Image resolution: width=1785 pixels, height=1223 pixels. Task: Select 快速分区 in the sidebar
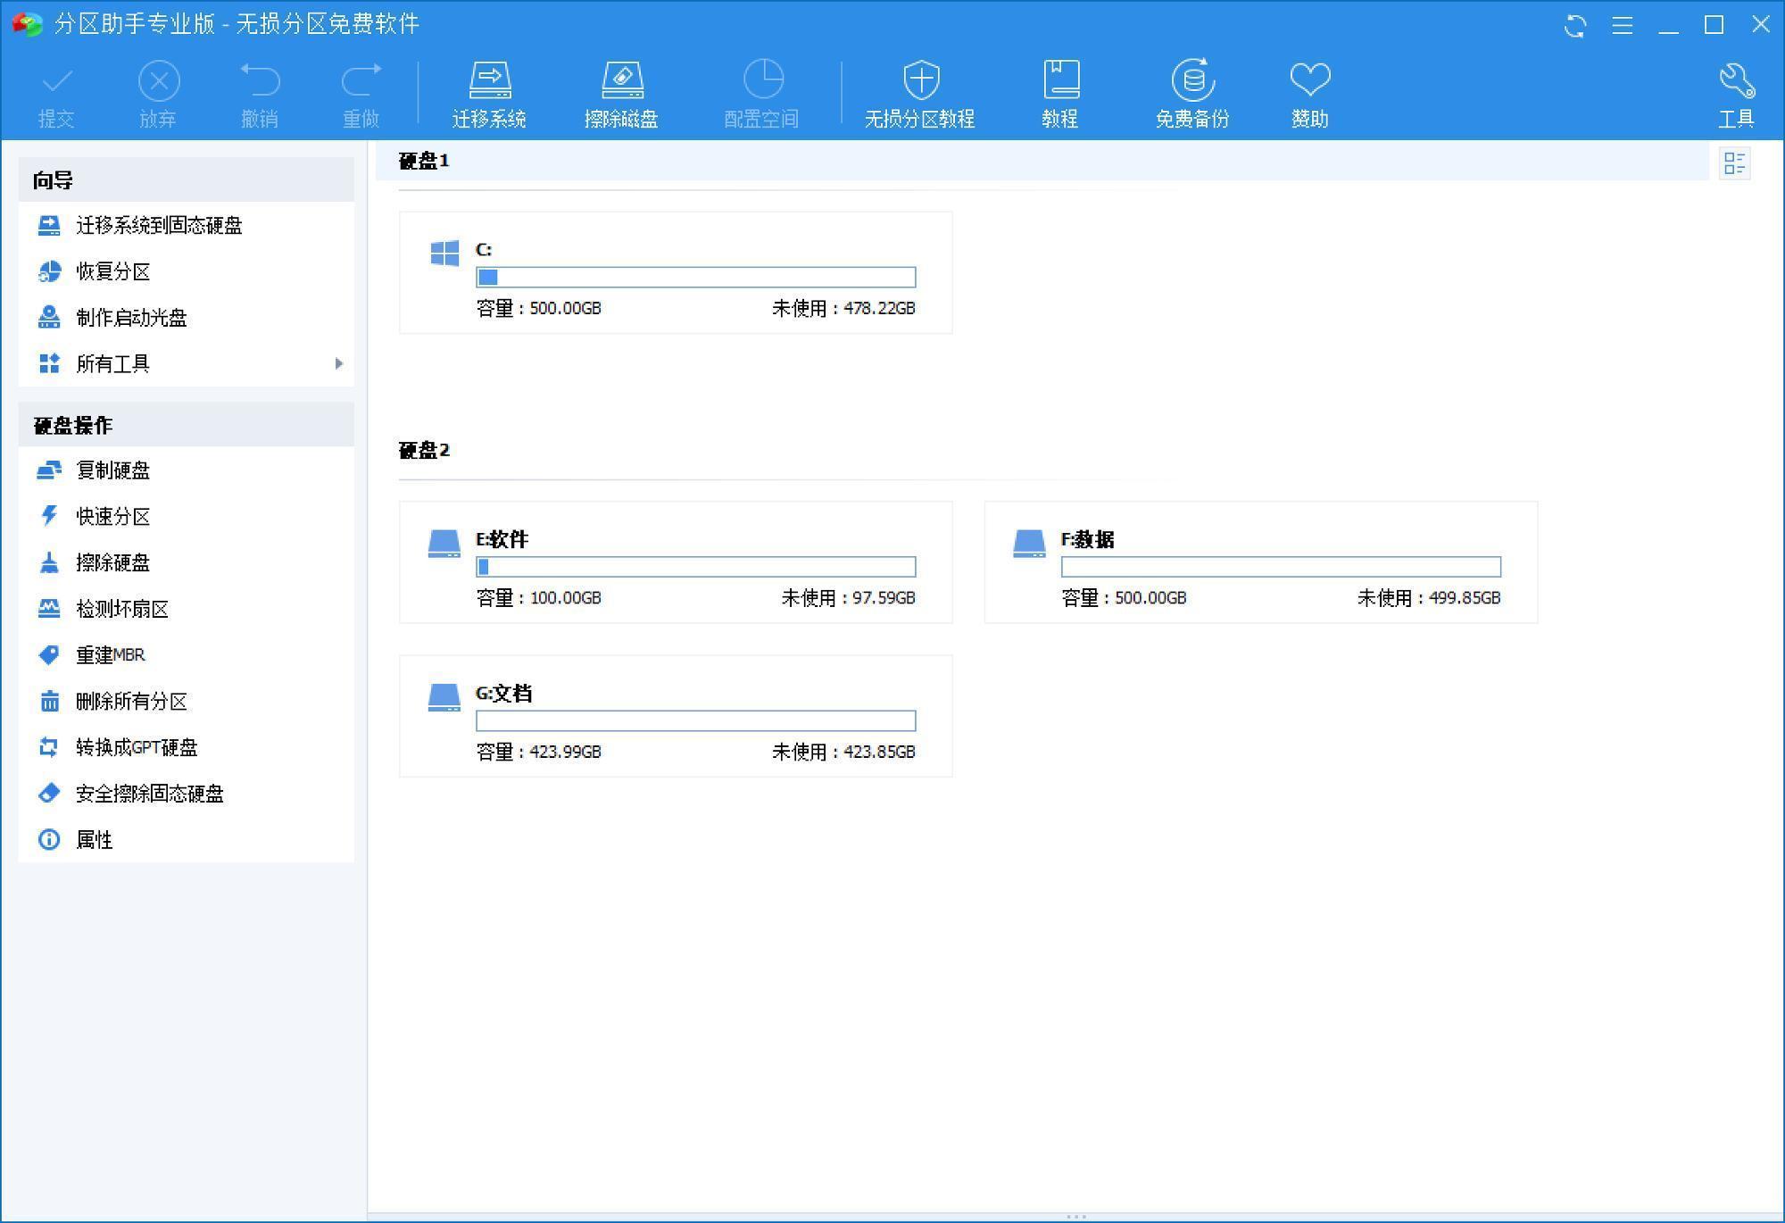pyautogui.click(x=112, y=516)
